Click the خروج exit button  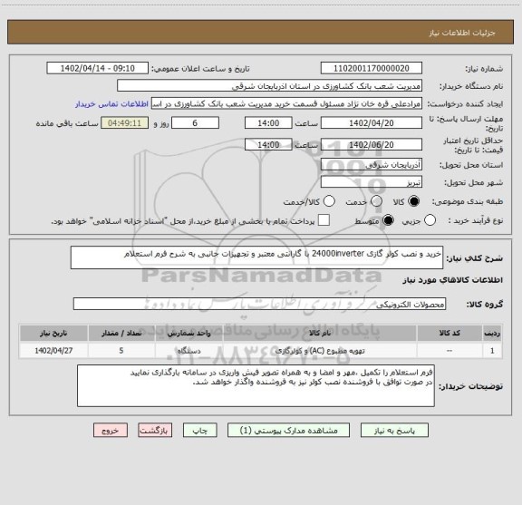point(111,431)
